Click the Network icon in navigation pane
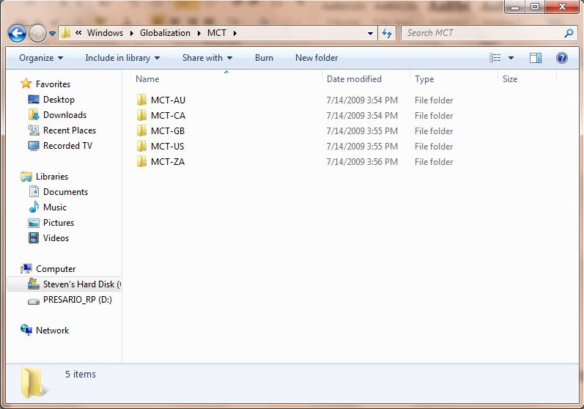The width and height of the screenshot is (584, 409). [x=26, y=330]
